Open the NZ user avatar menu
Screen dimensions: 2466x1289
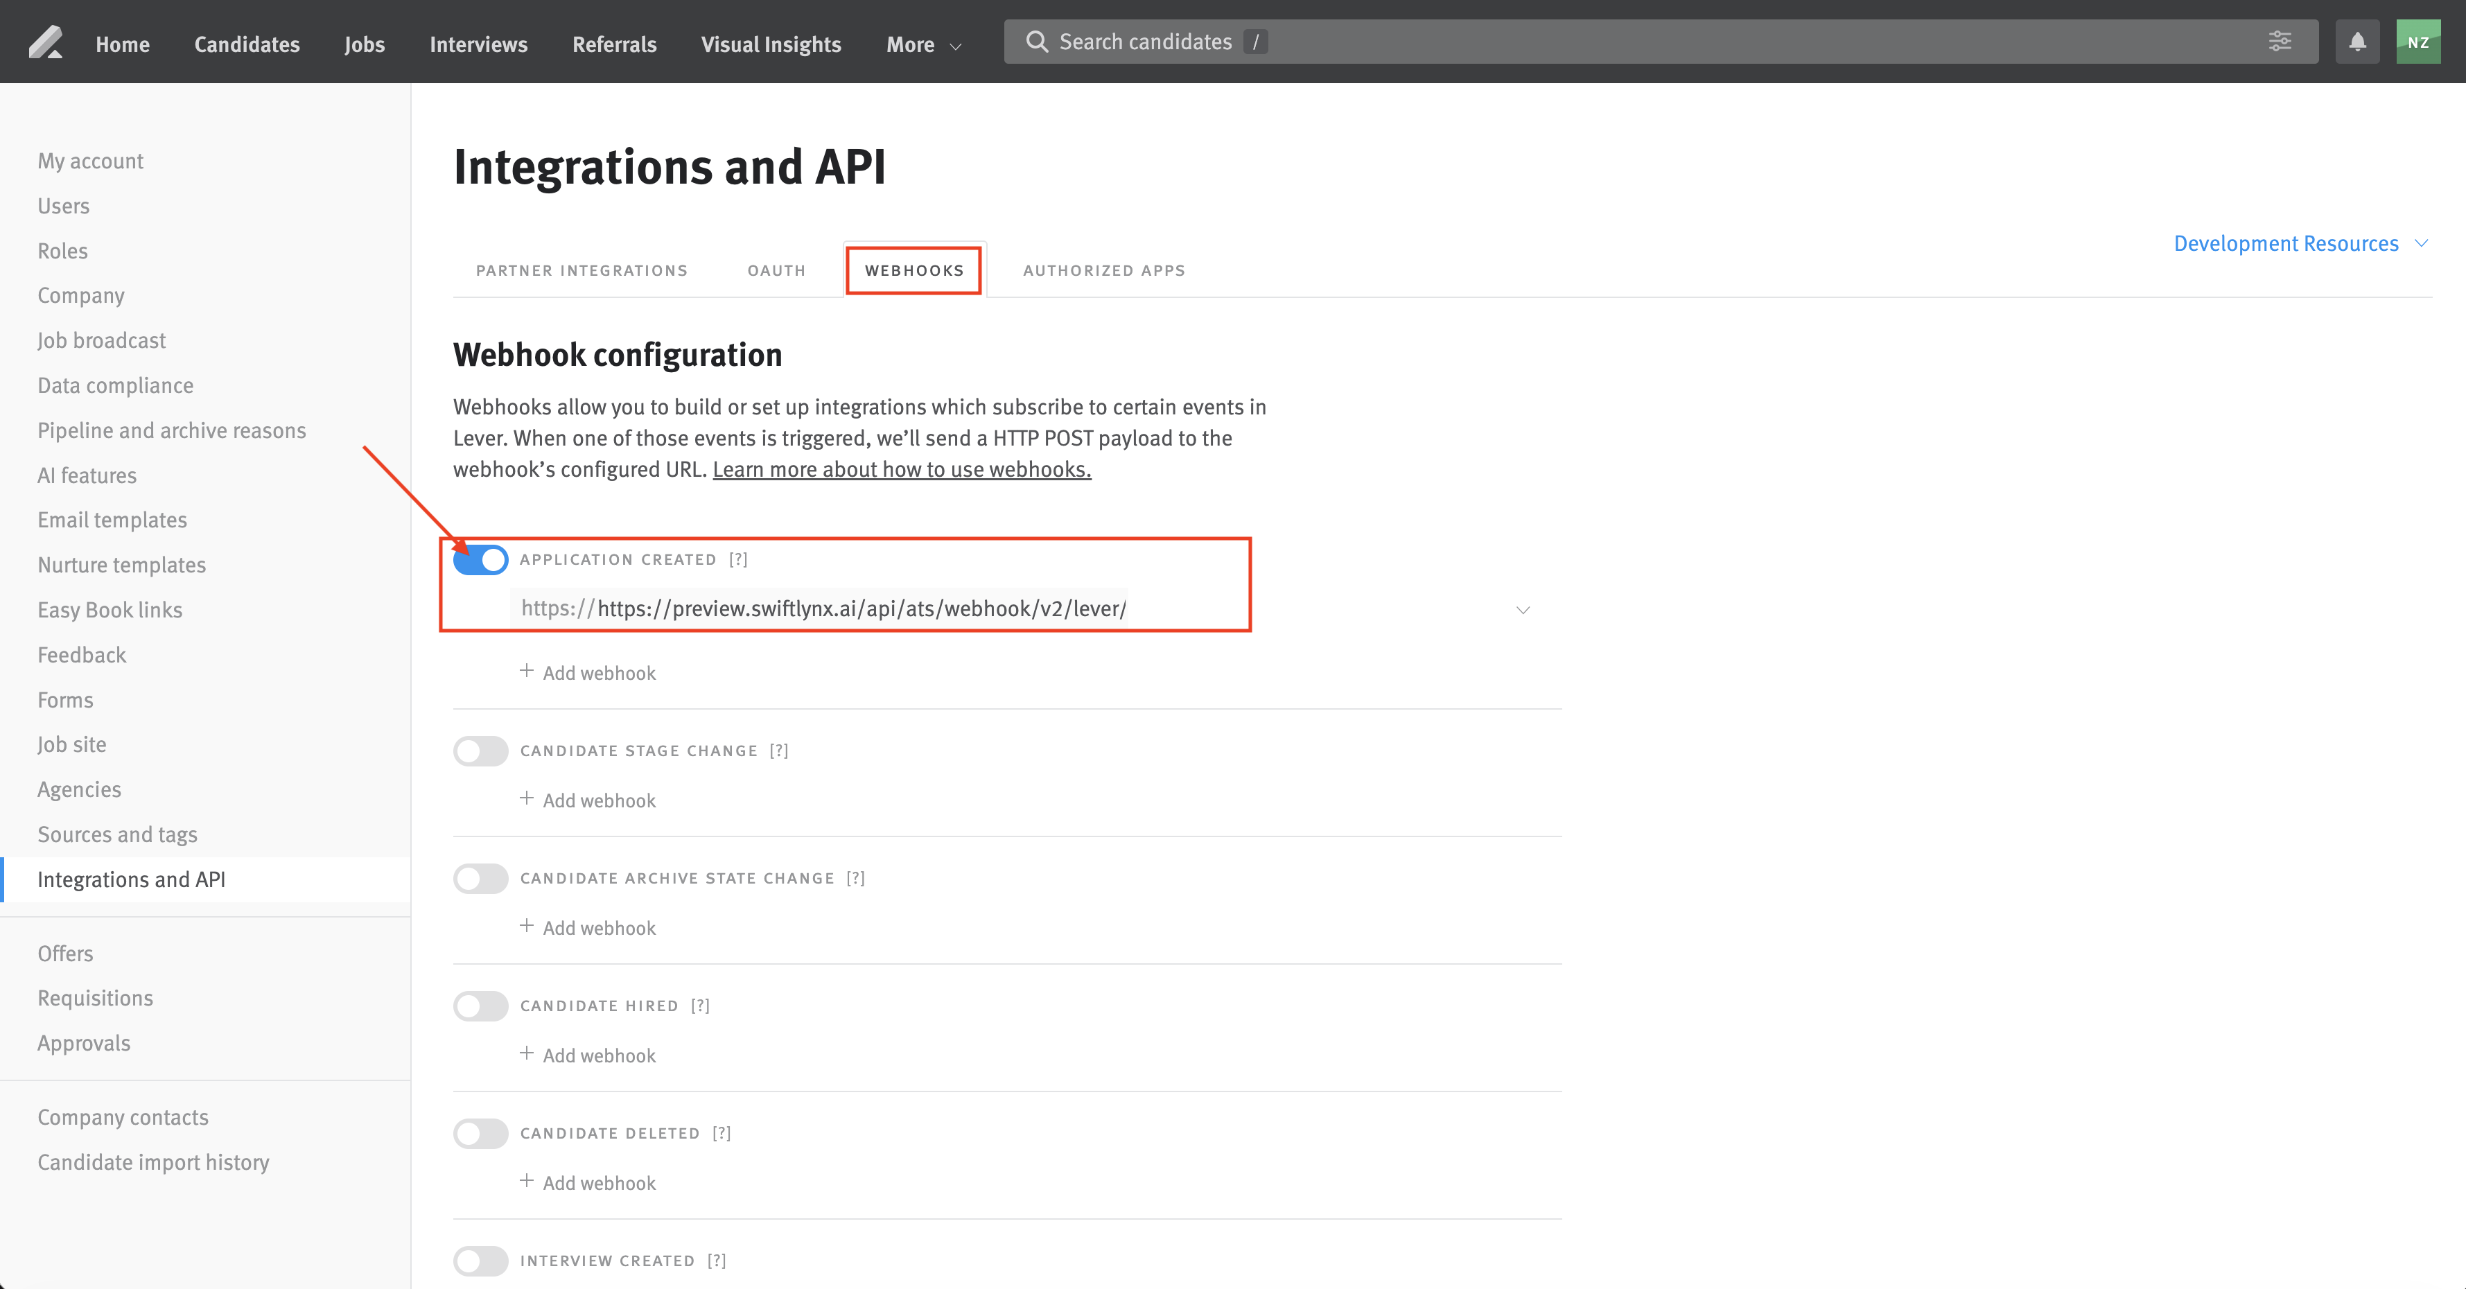(2418, 41)
